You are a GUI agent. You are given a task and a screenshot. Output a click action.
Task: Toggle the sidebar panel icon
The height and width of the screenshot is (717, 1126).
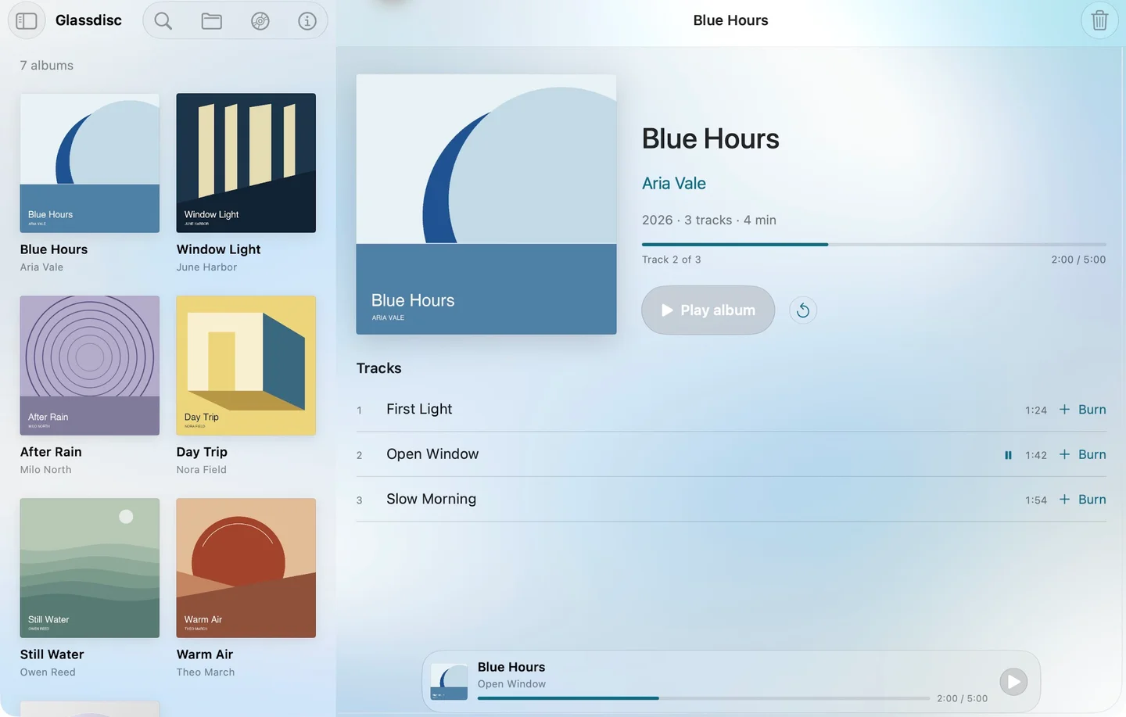point(27,20)
